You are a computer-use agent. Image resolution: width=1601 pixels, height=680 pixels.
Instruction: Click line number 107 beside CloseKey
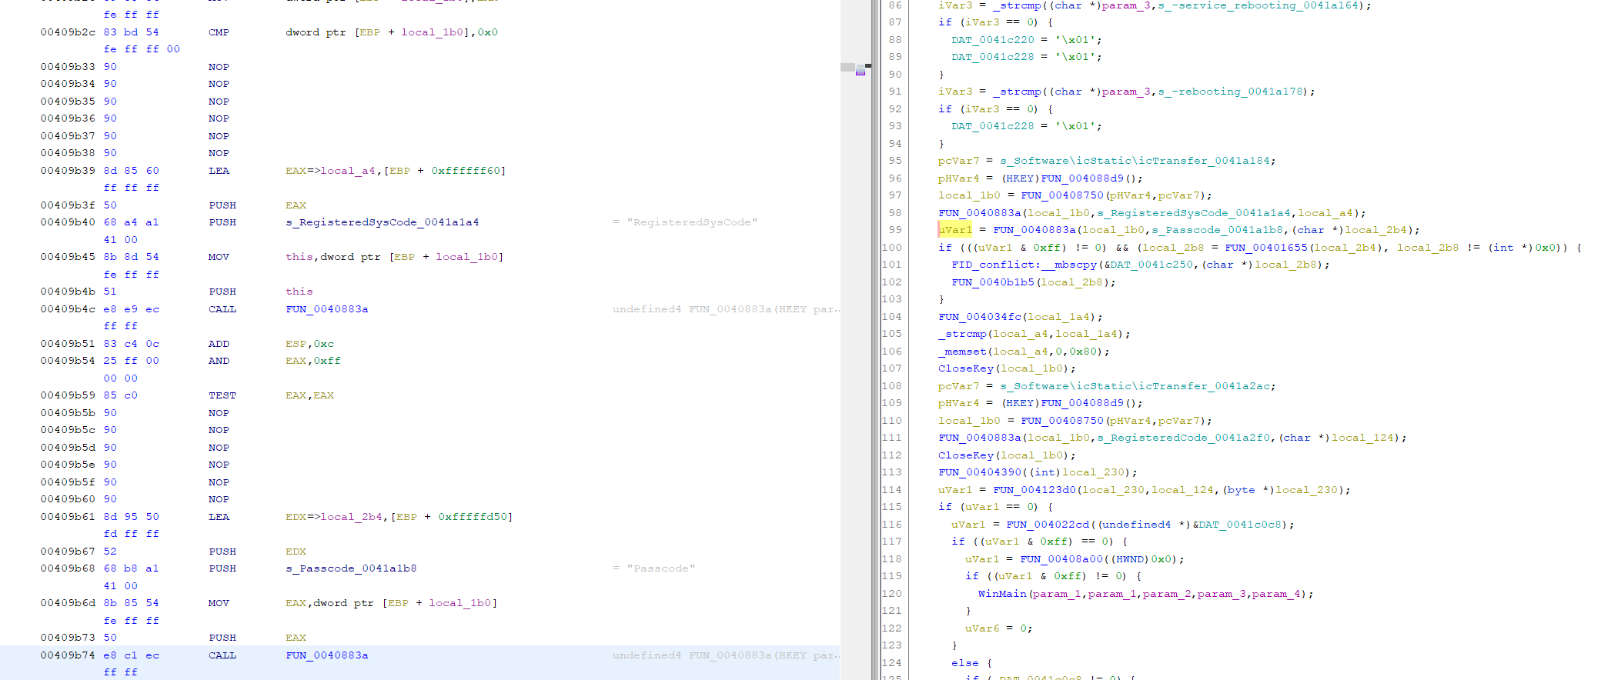tap(891, 368)
